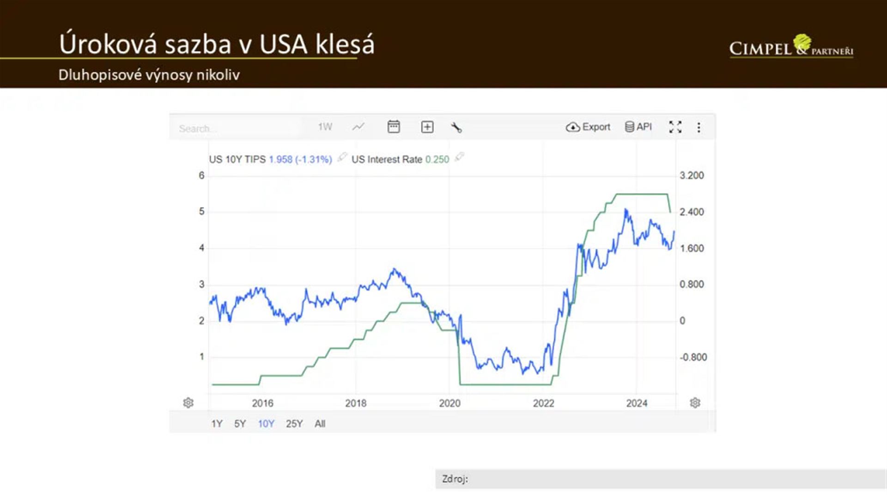Viewport: 887px width, 499px height.
Task: Show All time range data
Action: [320, 424]
